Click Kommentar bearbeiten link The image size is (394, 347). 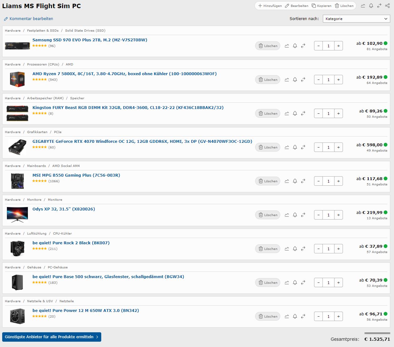tap(29, 19)
